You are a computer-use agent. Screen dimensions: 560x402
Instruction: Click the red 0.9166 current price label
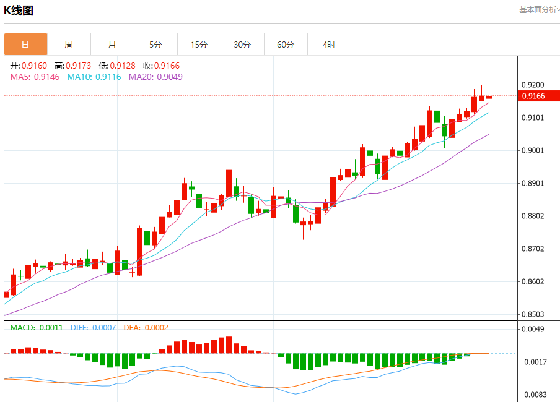point(539,96)
